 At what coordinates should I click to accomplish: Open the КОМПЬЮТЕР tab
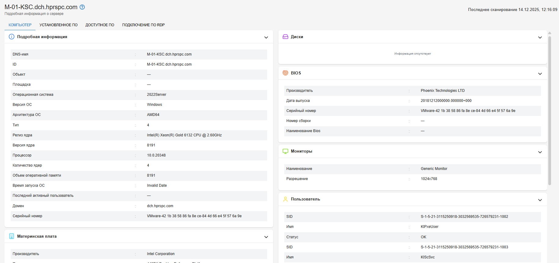tap(20, 25)
